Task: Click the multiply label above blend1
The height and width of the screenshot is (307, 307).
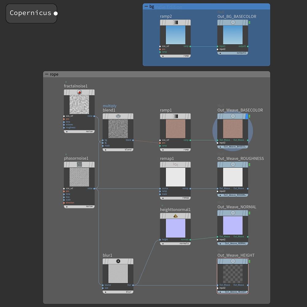Action: click(x=109, y=106)
